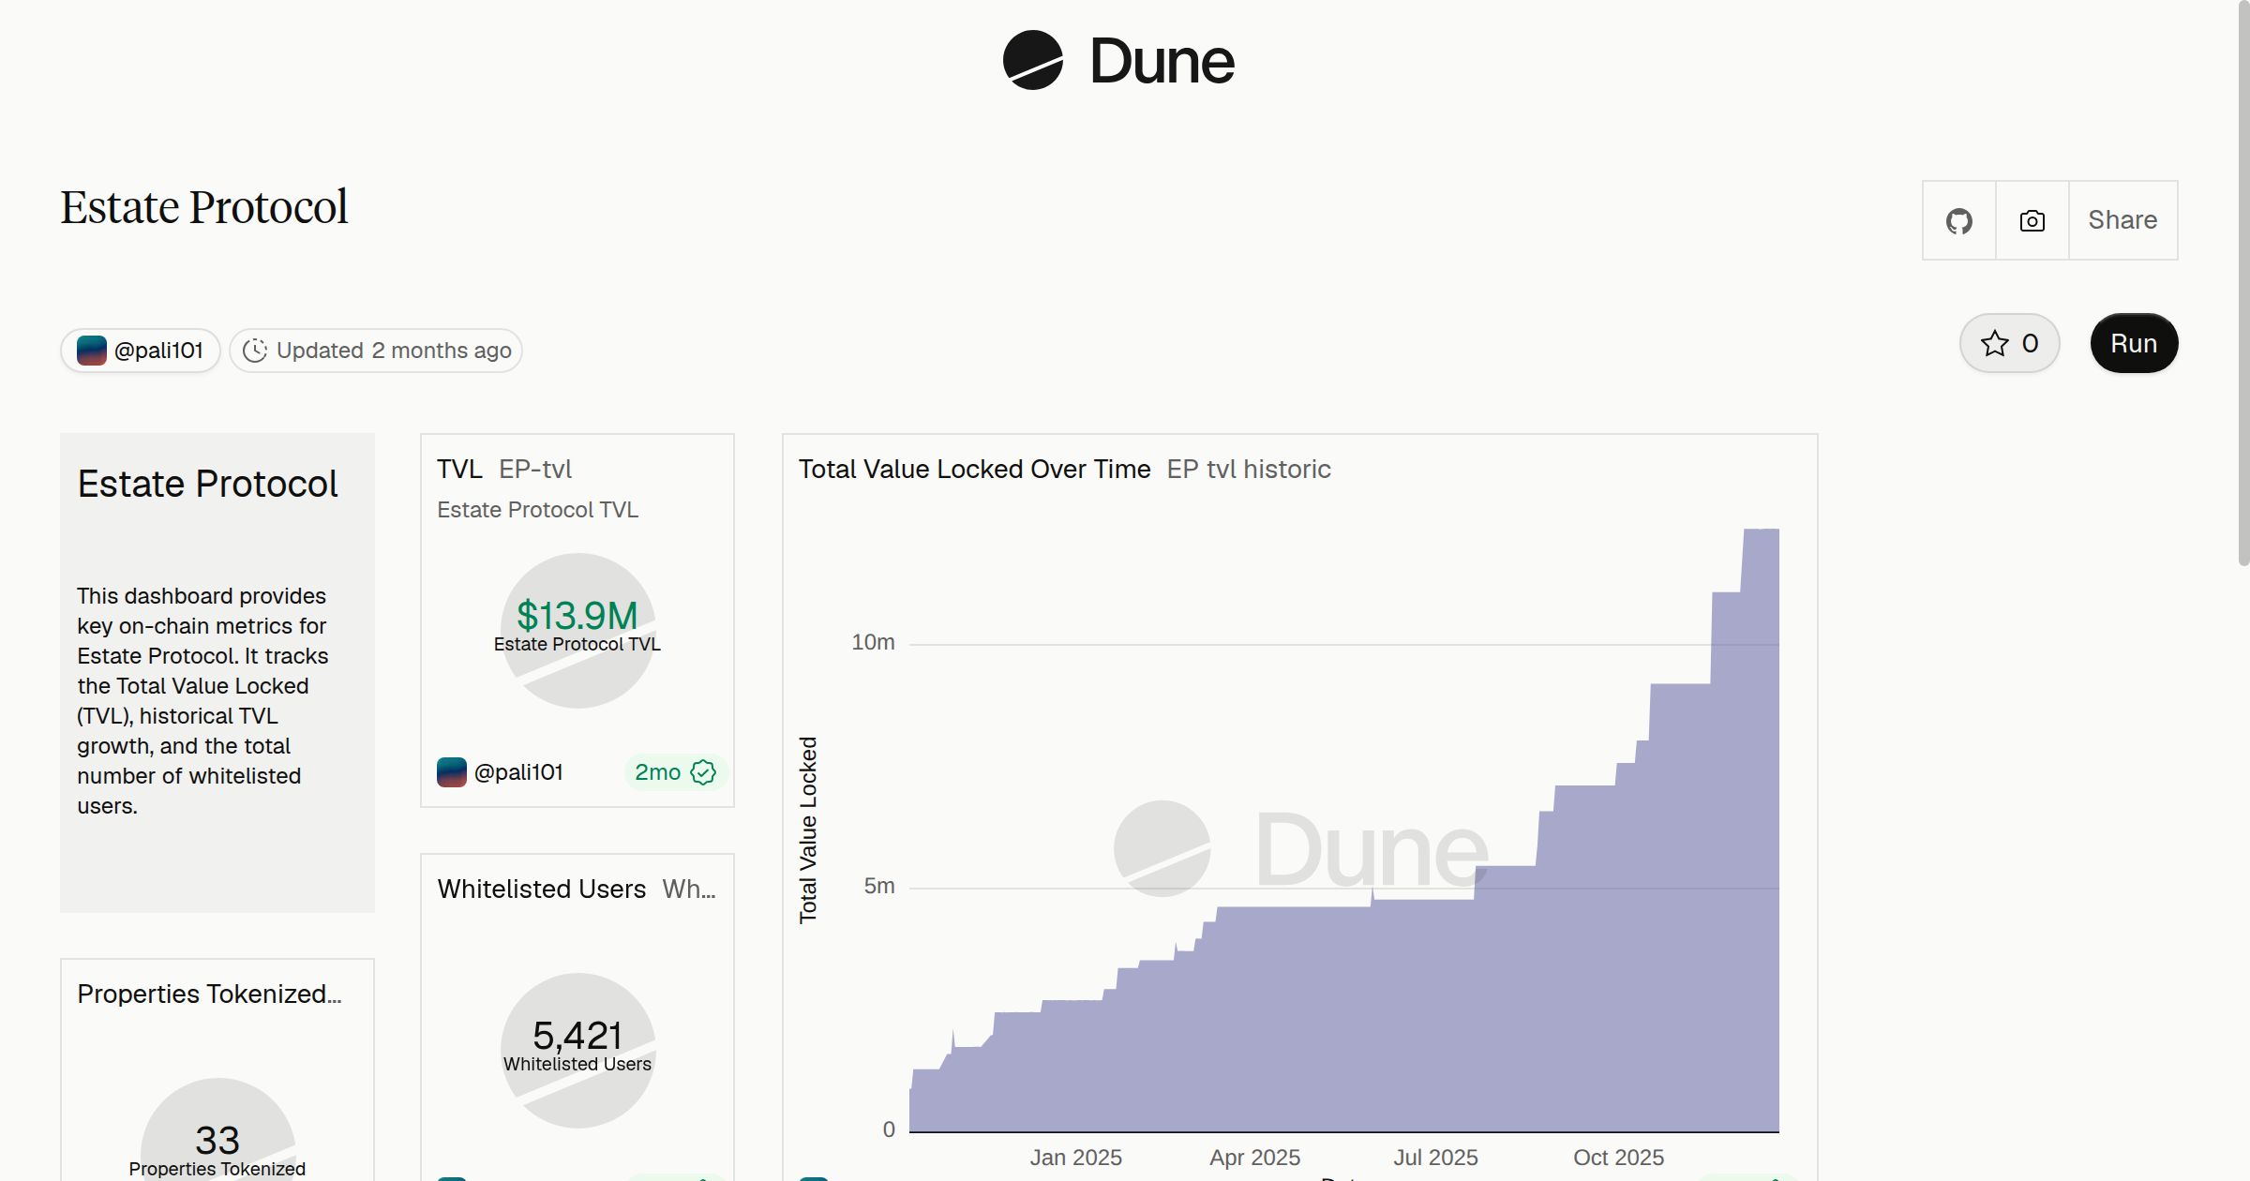
Task: Click the Oct 2025 axis label
Action: (1618, 1158)
